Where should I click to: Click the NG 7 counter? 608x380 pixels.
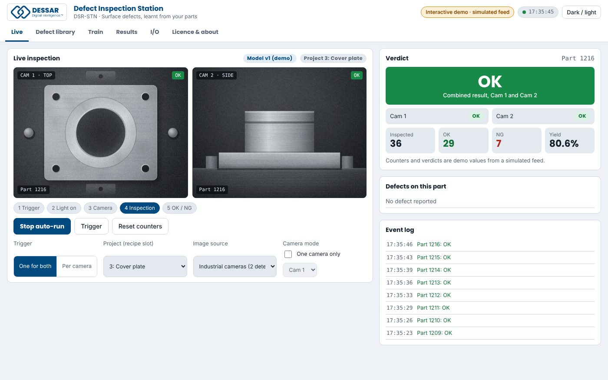[517, 140]
